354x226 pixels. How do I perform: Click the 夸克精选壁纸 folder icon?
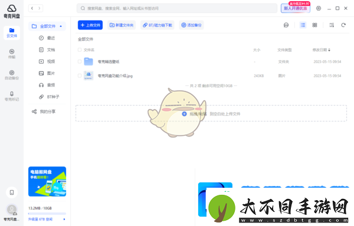point(88,61)
